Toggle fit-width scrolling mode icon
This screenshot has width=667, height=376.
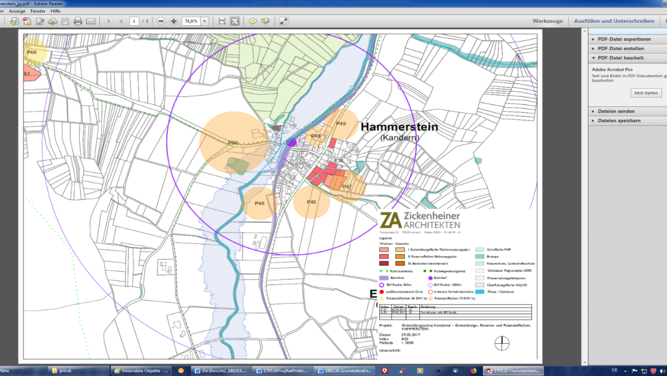(222, 21)
